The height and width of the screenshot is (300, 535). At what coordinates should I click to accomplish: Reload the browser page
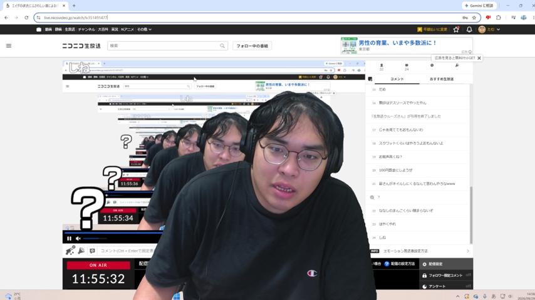[x=26, y=17]
